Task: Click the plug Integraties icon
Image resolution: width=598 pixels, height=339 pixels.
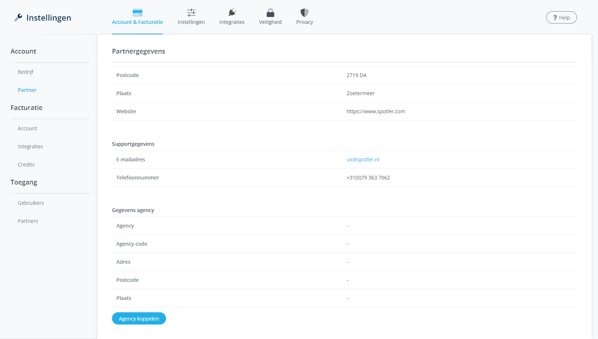Action: (232, 13)
